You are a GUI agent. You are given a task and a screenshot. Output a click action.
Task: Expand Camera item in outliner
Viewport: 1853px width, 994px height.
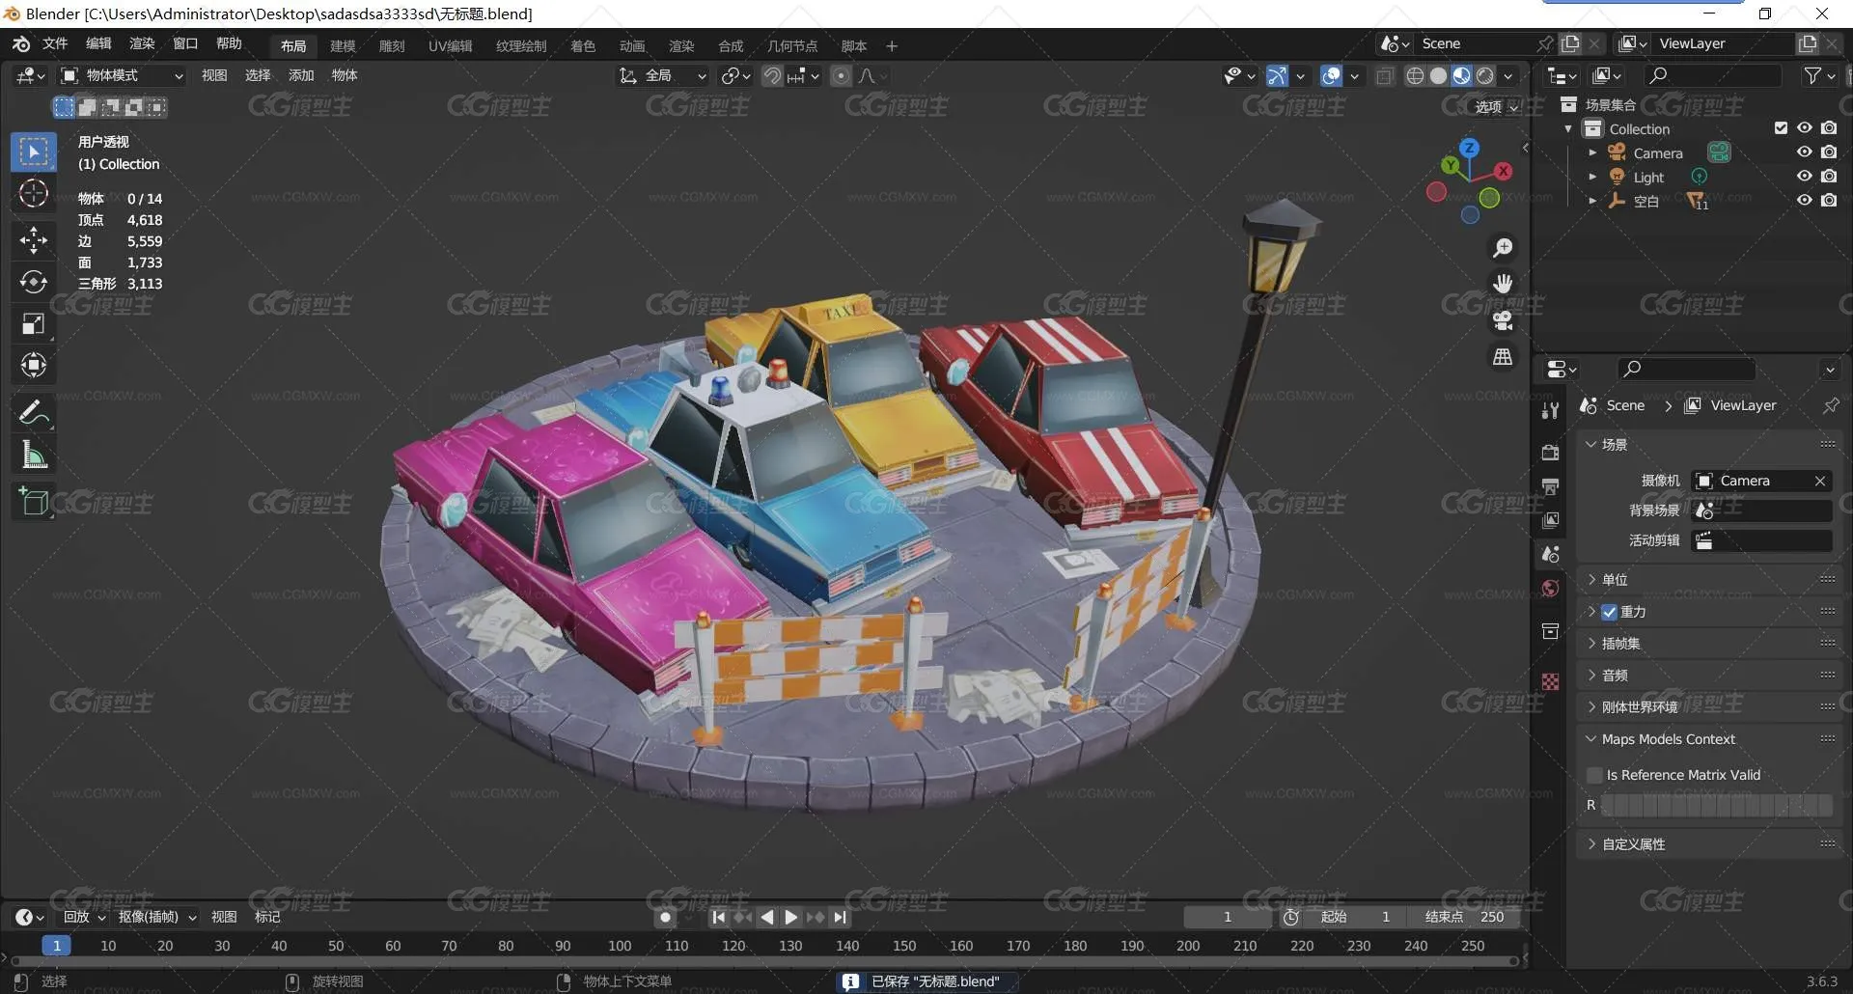(1591, 152)
